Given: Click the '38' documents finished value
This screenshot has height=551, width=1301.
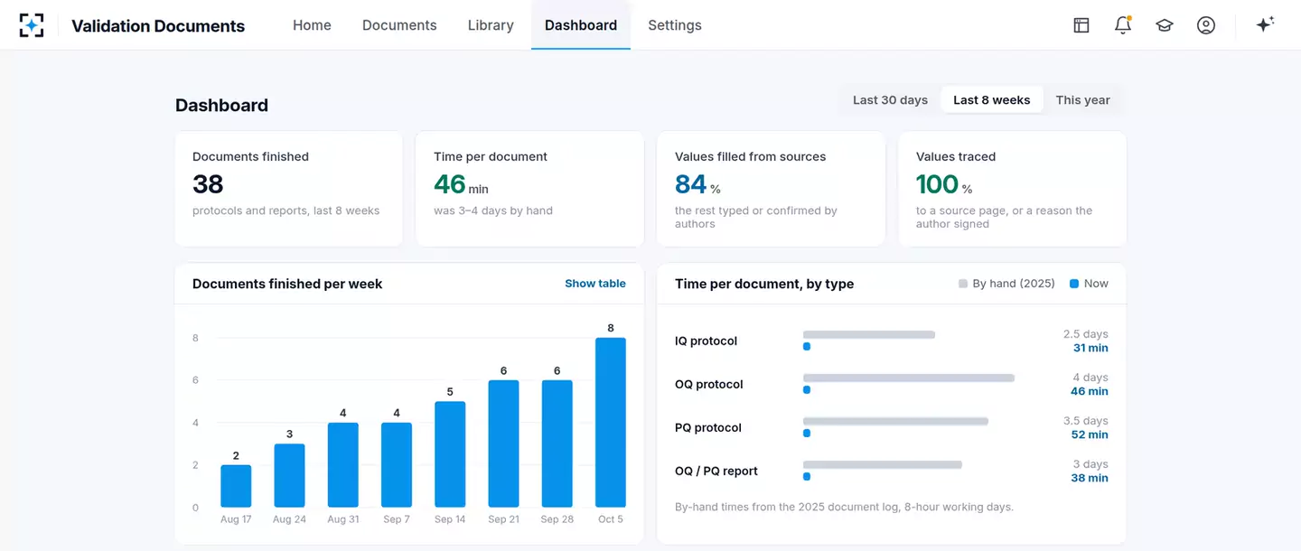Looking at the screenshot, I should coord(208,184).
